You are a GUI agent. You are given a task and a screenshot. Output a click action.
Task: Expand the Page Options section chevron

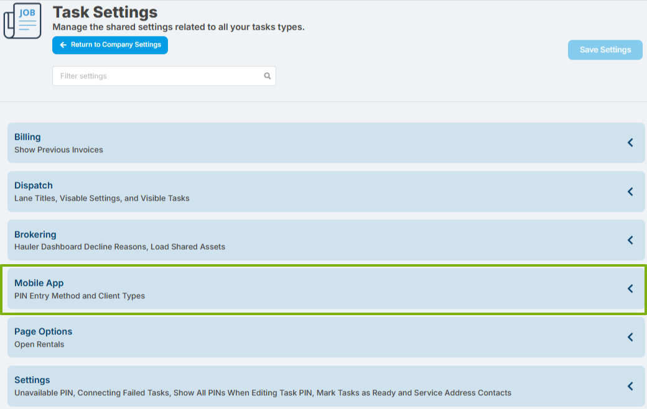click(x=630, y=338)
